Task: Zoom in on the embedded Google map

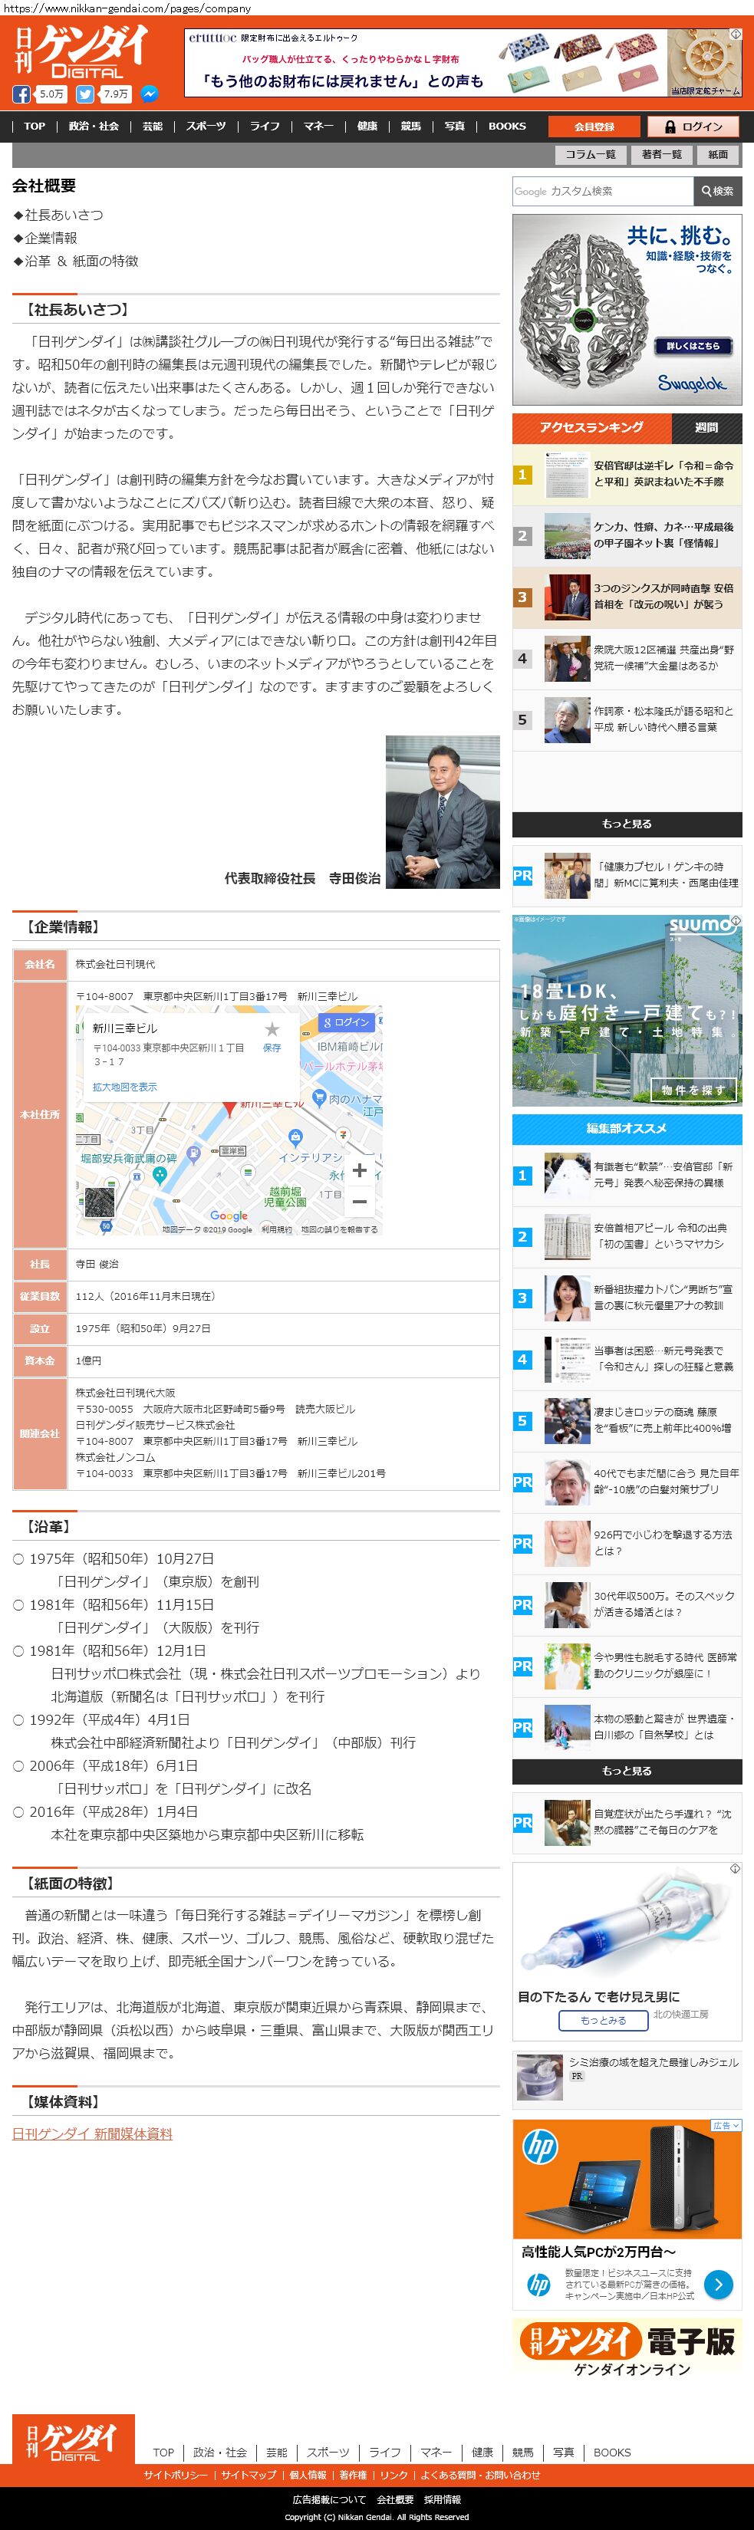Action: tap(359, 1170)
